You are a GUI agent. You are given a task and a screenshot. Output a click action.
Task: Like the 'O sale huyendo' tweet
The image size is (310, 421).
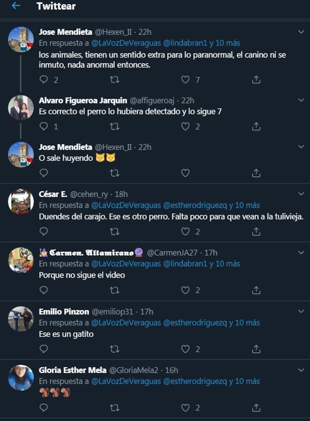pos(185,173)
